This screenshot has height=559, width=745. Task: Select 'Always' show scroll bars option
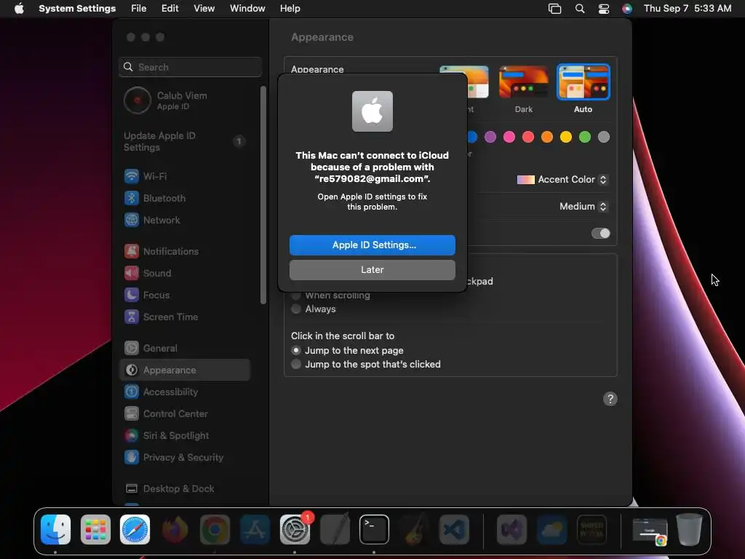pyautogui.click(x=296, y=309)
